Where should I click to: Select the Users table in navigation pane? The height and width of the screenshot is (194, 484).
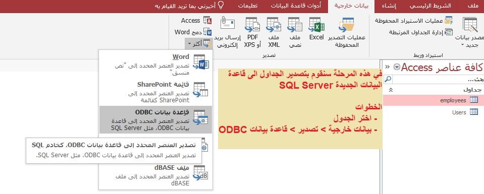click(x=434, y=112)
